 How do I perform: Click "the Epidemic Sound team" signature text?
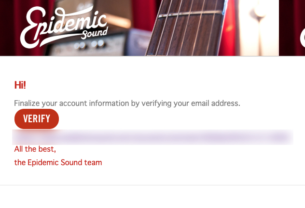58,162
